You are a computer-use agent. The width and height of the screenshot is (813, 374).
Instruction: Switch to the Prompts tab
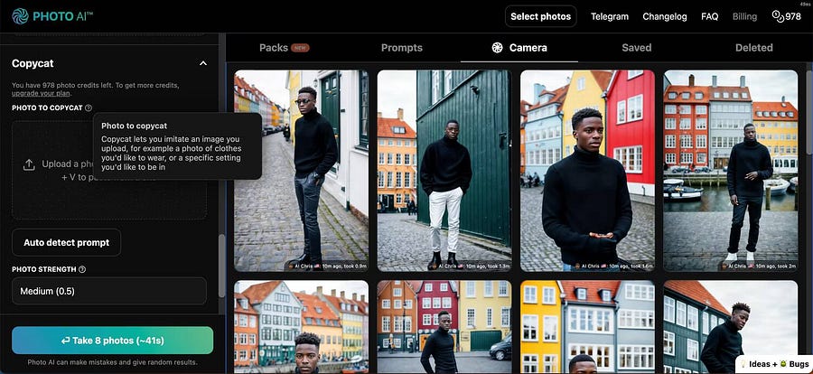[402, 48]
